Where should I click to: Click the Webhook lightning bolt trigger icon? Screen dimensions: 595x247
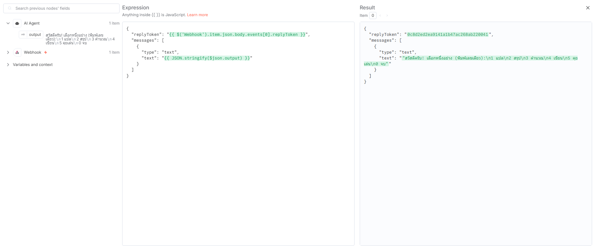click(x=46, y=52)
